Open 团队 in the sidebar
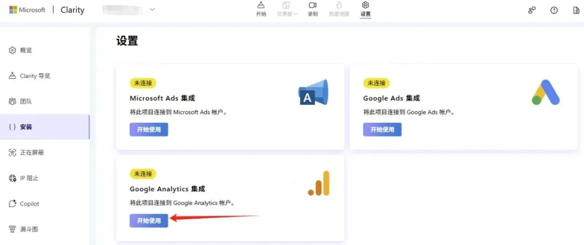Screen dimensions: 584x245 (x=45, y=101)
